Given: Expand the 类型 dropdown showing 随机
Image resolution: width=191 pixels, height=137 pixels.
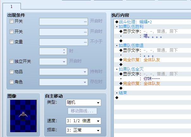Looking at the screenshot, I should click(x=83, y=103).
